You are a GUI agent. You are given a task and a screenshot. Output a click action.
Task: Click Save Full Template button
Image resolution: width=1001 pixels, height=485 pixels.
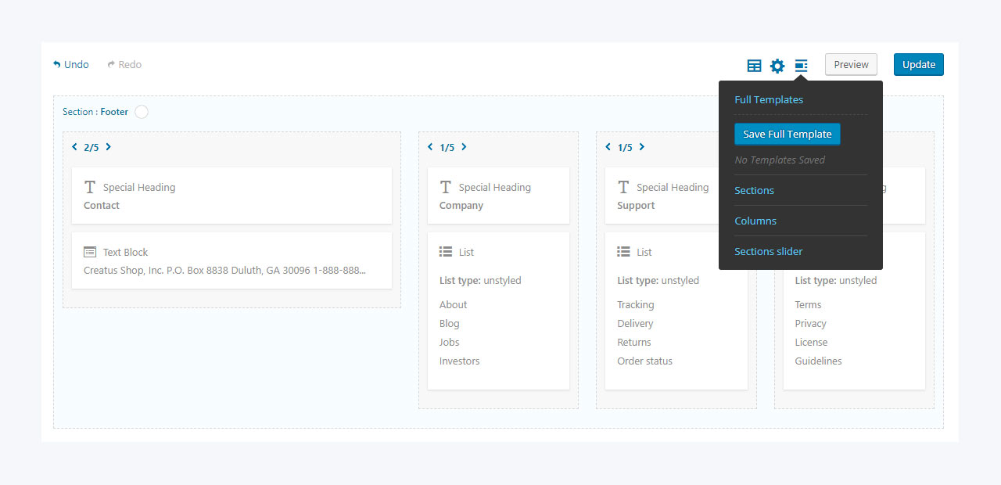point(788,134)
